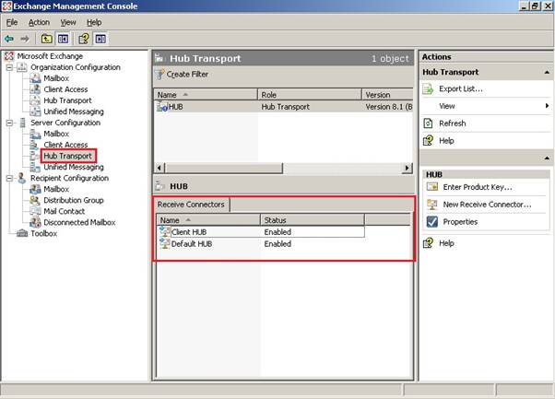This screenshot has height=399, width=555.
Task: Click the Refresh action text
Action: 453,123
